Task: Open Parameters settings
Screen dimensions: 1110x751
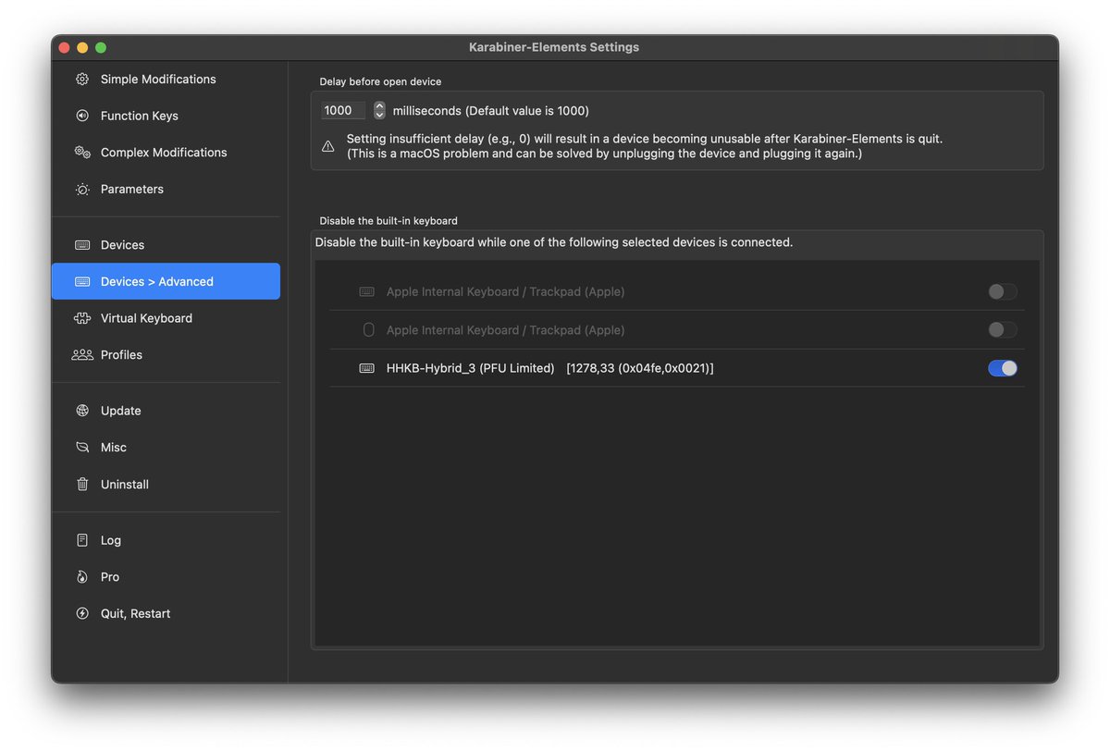Action: point(166,189)
